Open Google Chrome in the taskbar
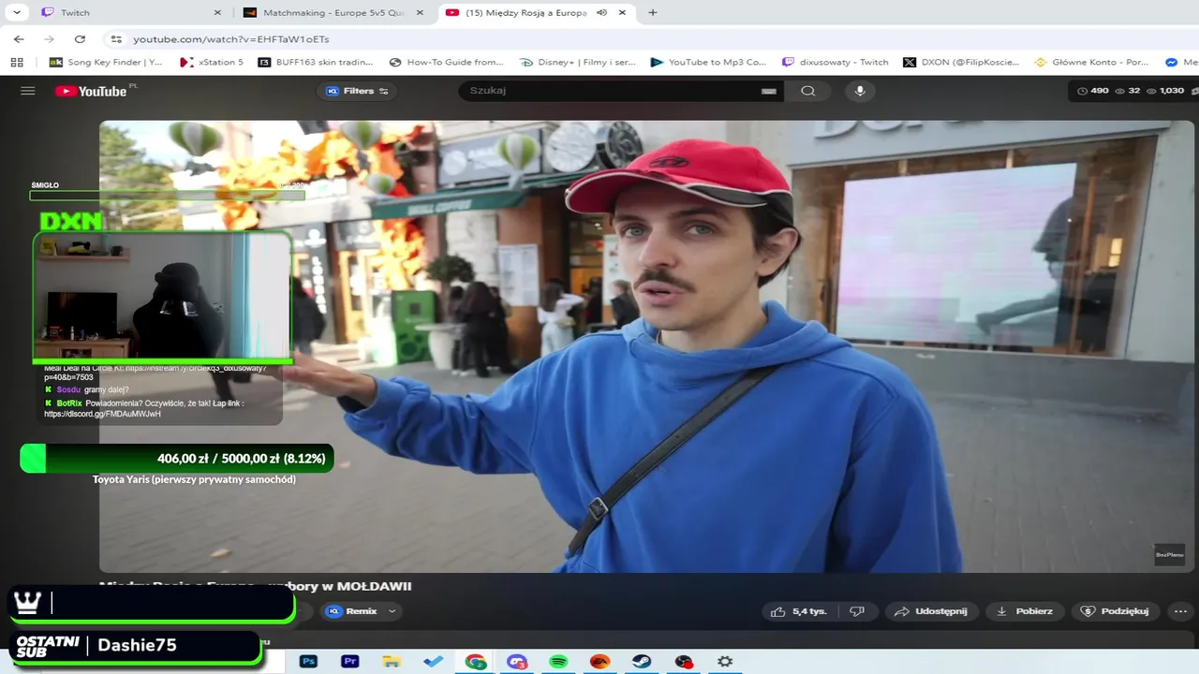Screen dimensions: 1199x674 coord(476,662)
